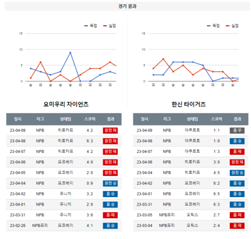Click 원정승 badge for Giants 0:9 game
Image resolution: width=251 pixels, height=239 pixels.
110,183
